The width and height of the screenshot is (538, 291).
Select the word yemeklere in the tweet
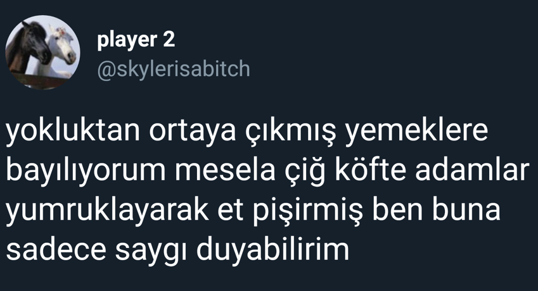(x=416, y=131)
